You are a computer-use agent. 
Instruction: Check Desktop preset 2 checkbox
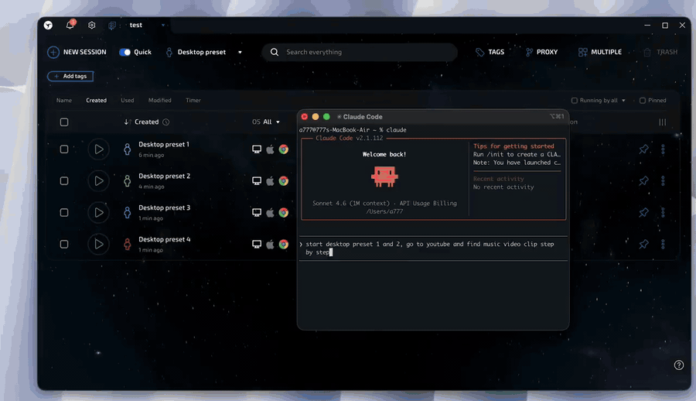(64, 181)
